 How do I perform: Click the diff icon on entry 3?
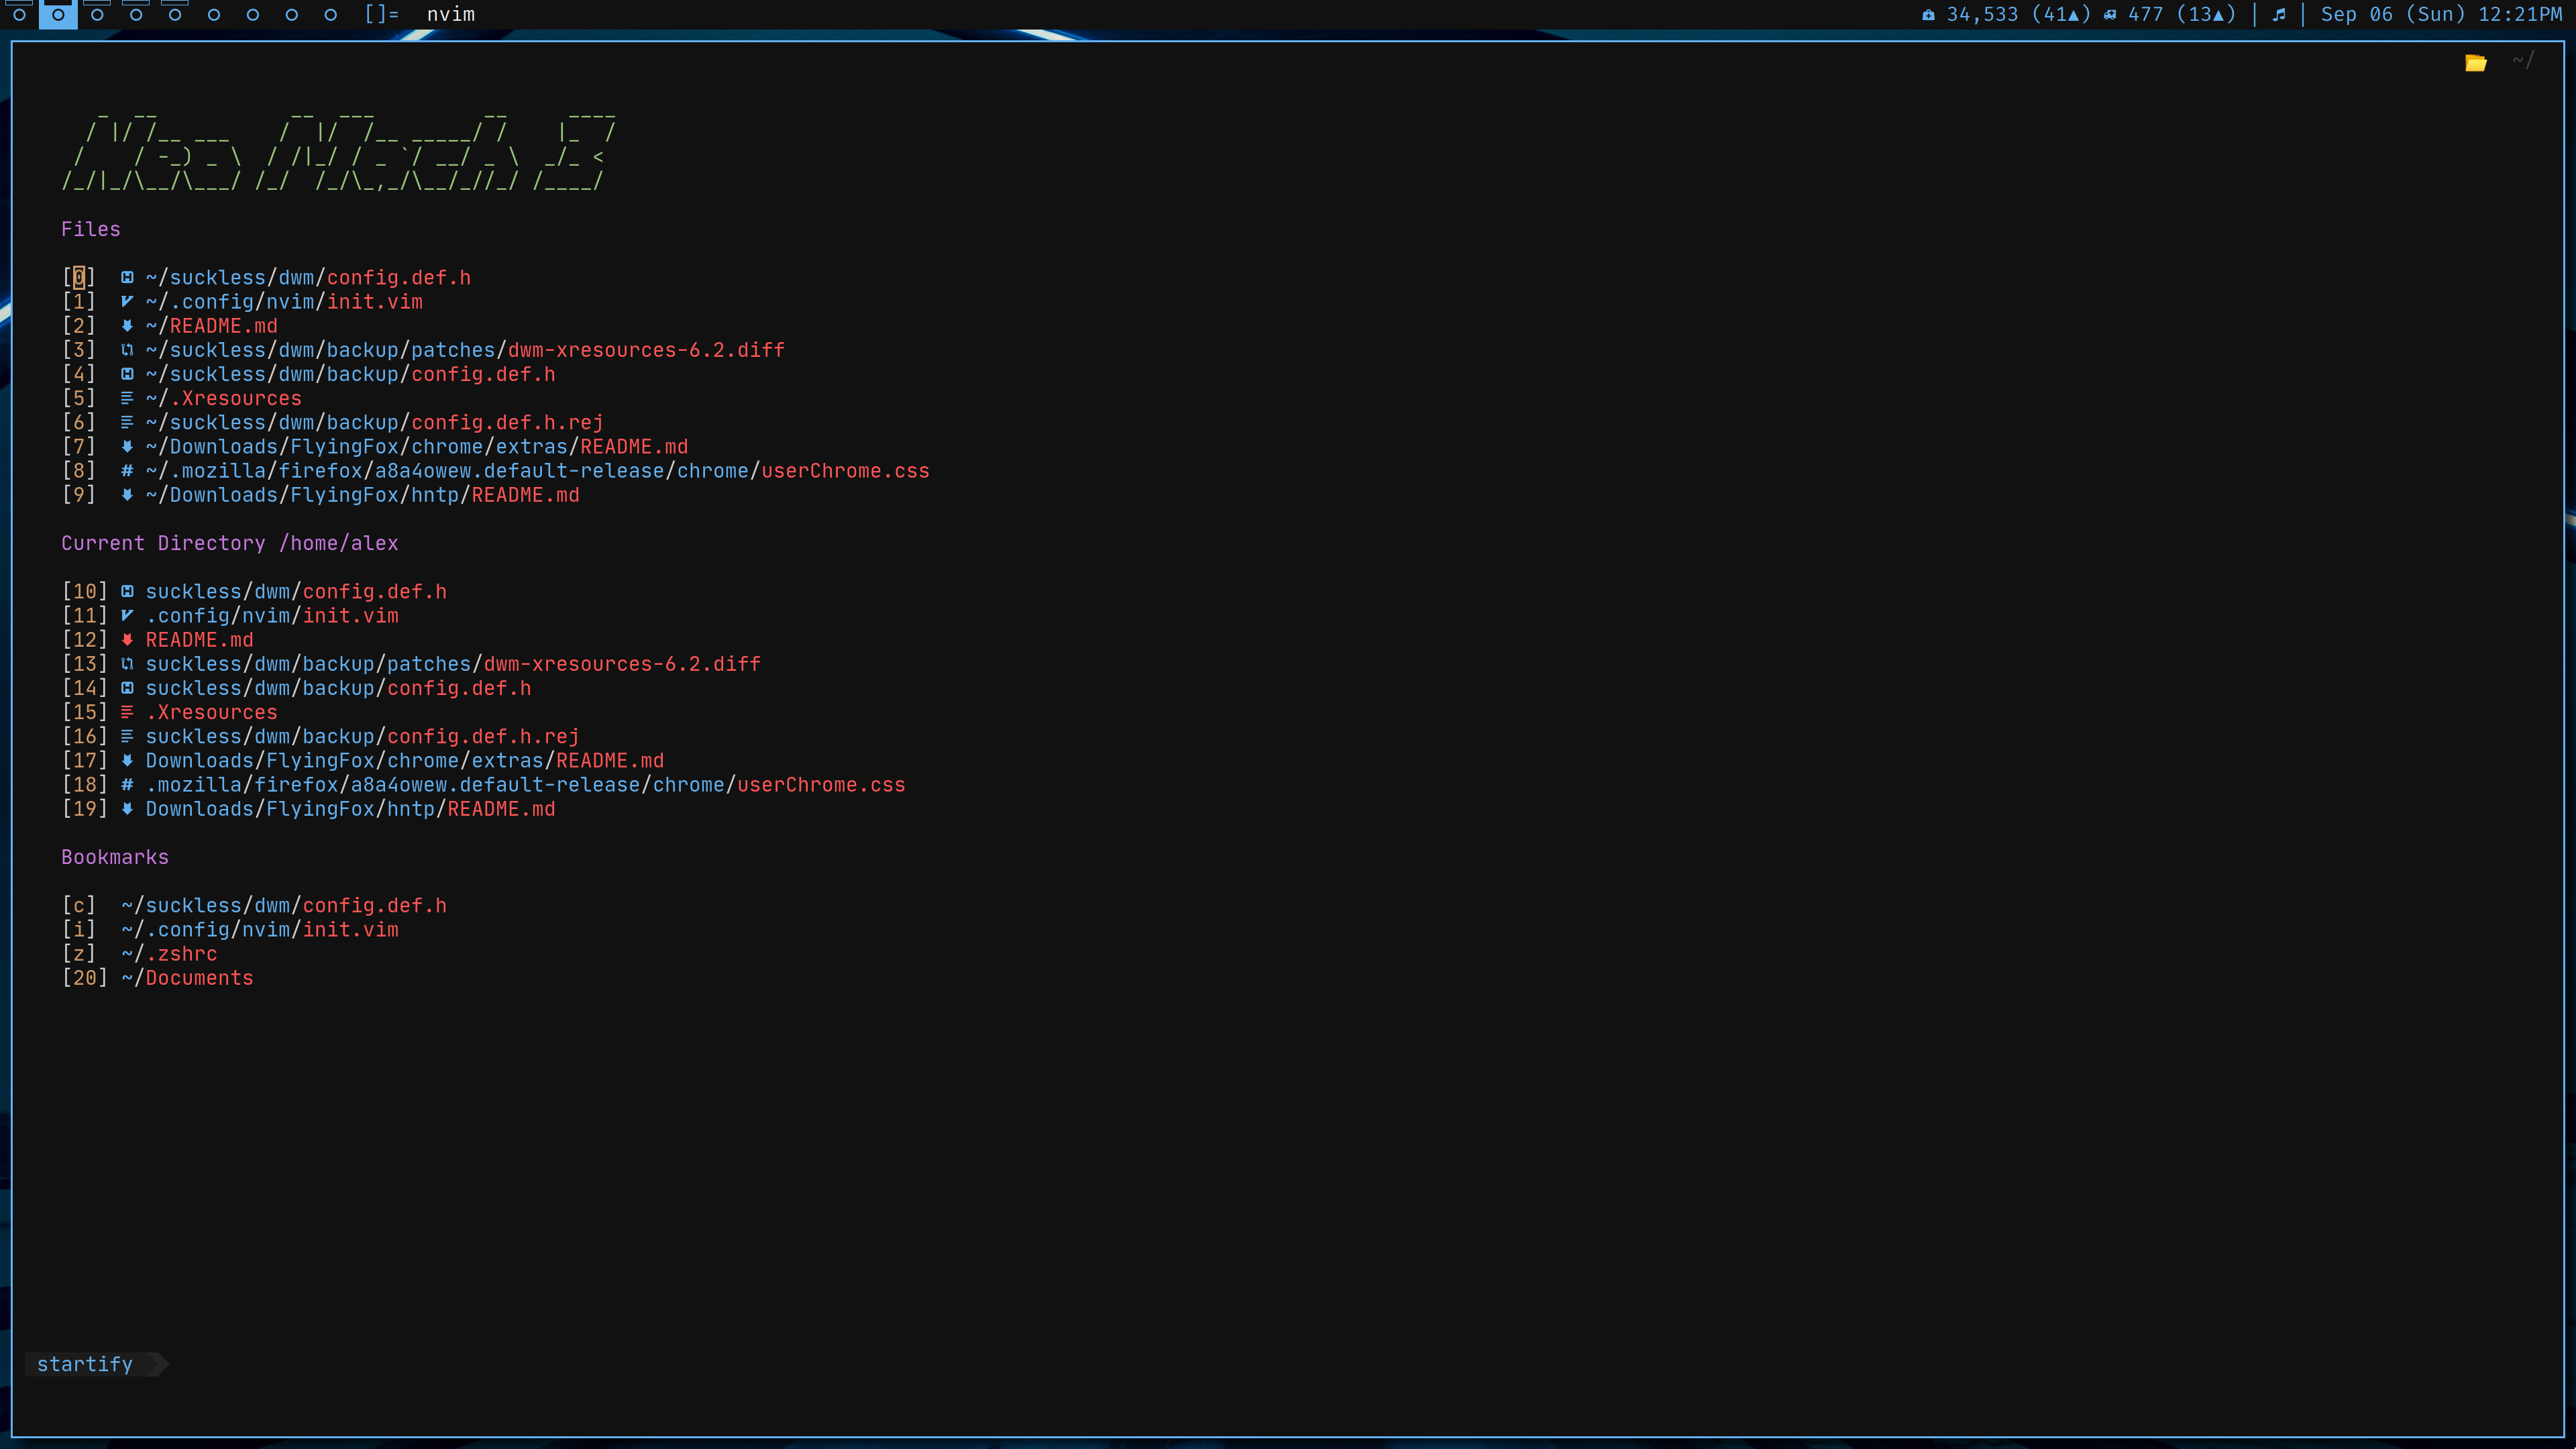(x=127, y=350)
